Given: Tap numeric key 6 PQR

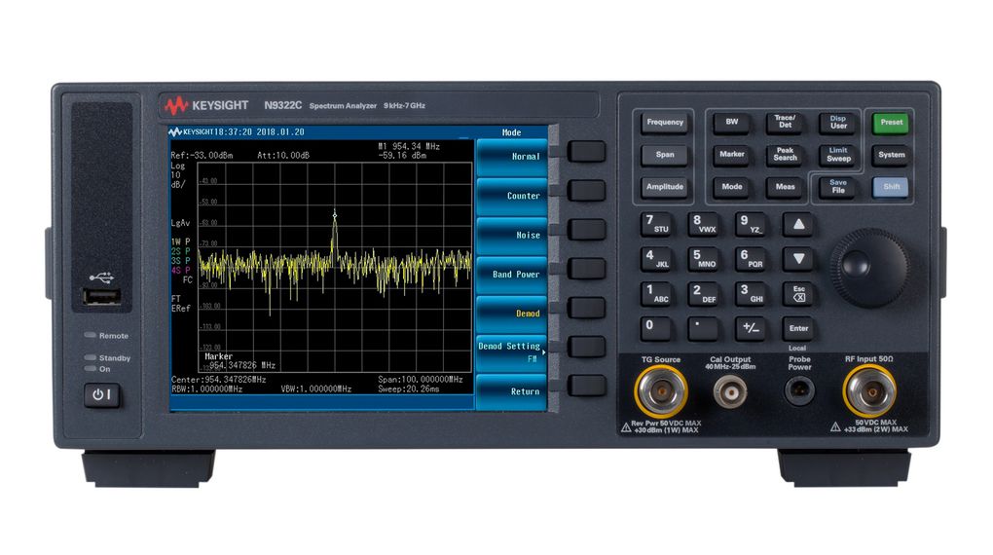Looking at the screenshot, I should tap(752, 259).
